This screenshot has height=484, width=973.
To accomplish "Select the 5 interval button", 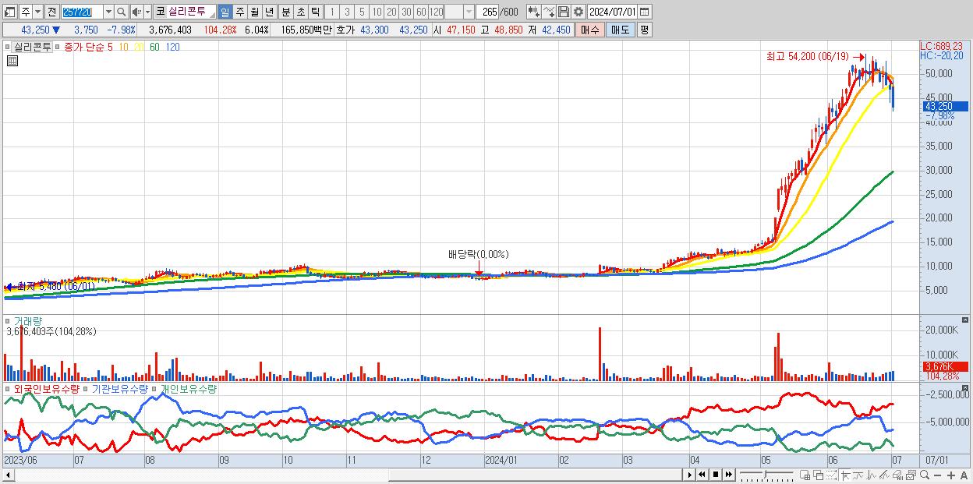I will pyautogui.click(x=362, y=12).
